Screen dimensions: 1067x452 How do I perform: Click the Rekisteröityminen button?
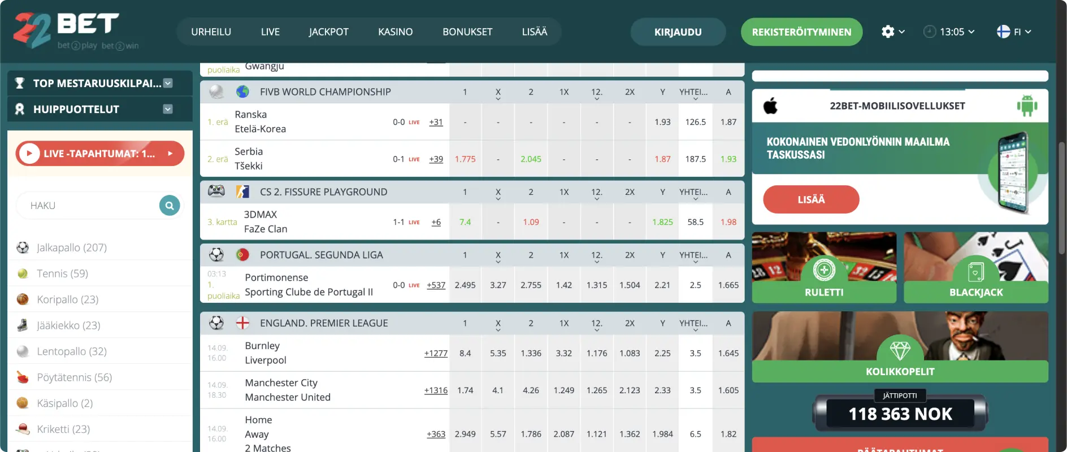click(x=801, y=32)
